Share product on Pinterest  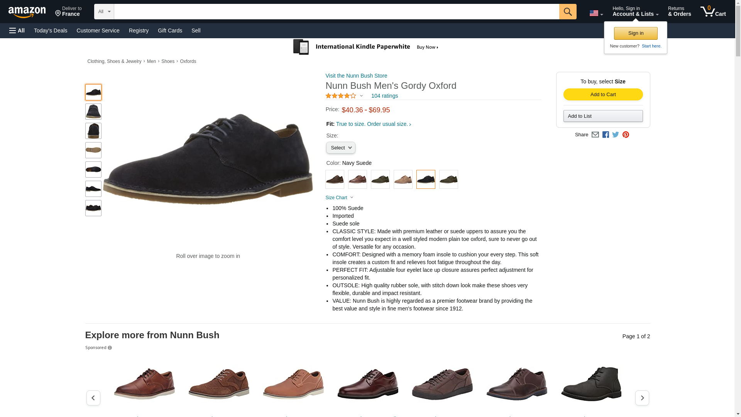tap(626, 135)
